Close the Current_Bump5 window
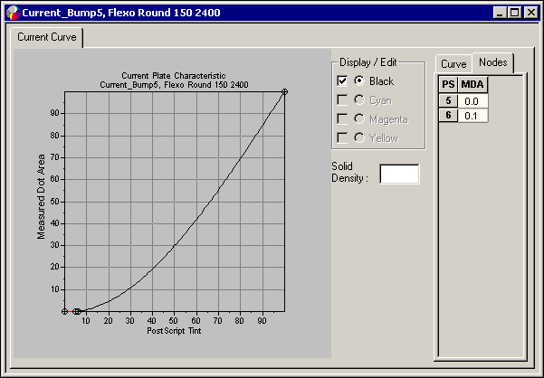Viewport: 544px width, 378px height. click(531, 13)
